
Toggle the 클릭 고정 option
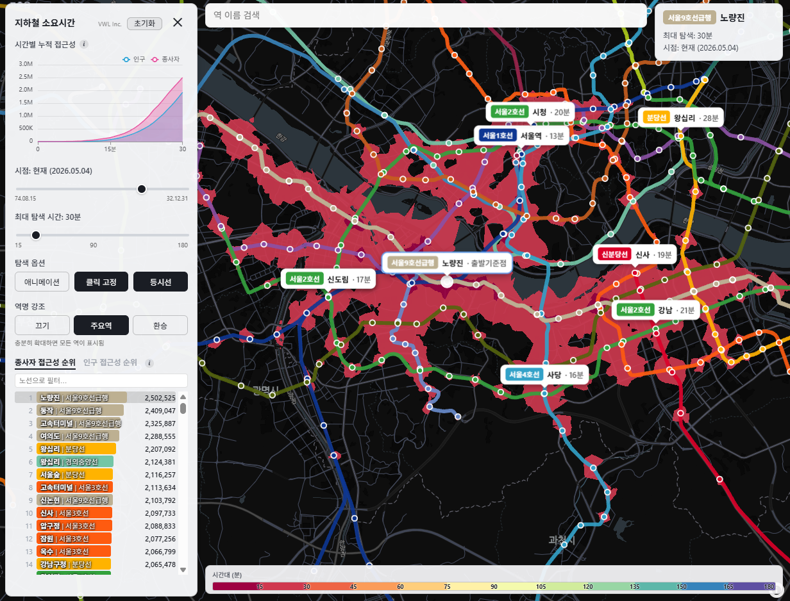coord(101,281)
